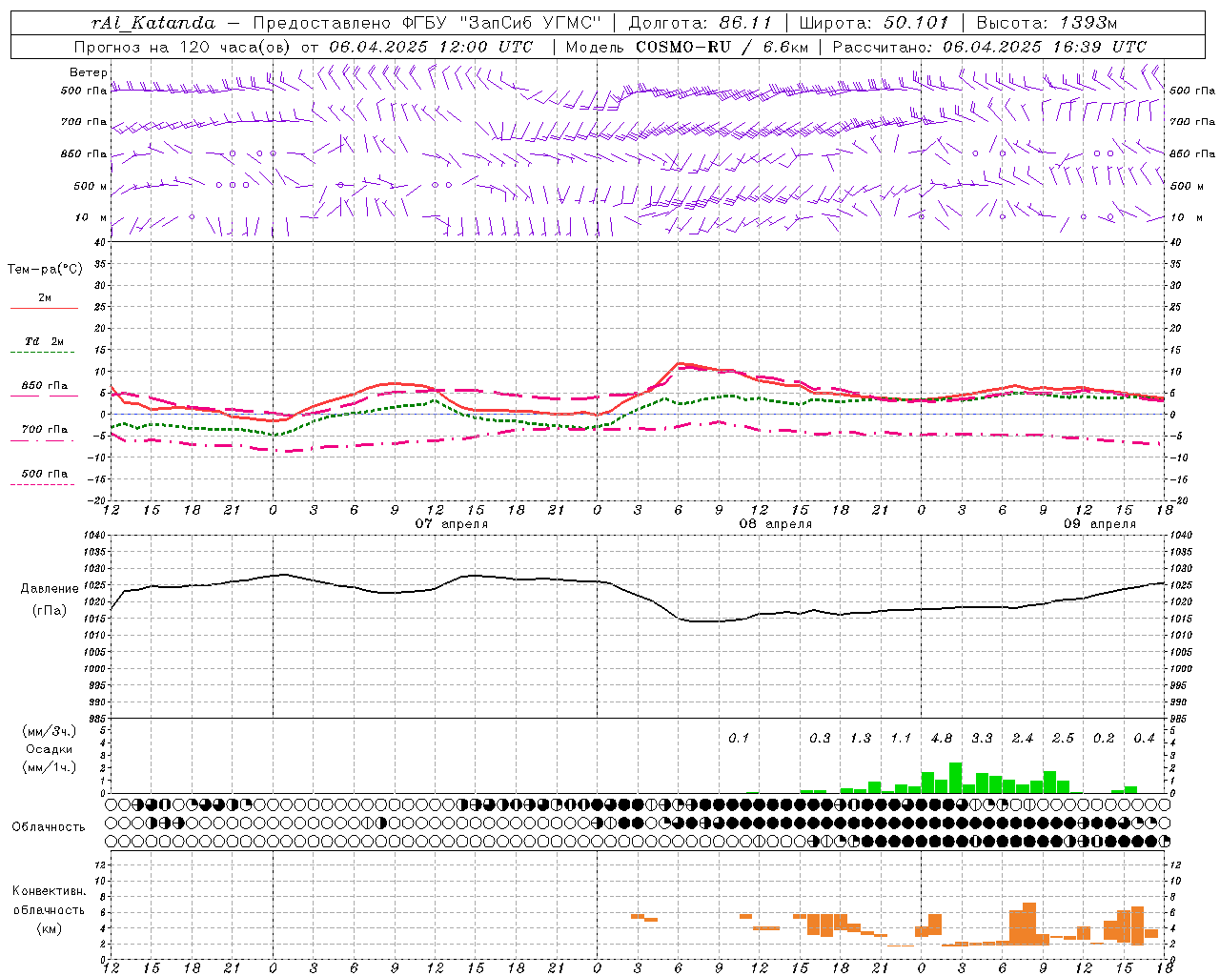Click the 3-hour precipitation value 0.4
Image resolution: width=1220 pixels, height=976 pixels.
point(1144,738)
